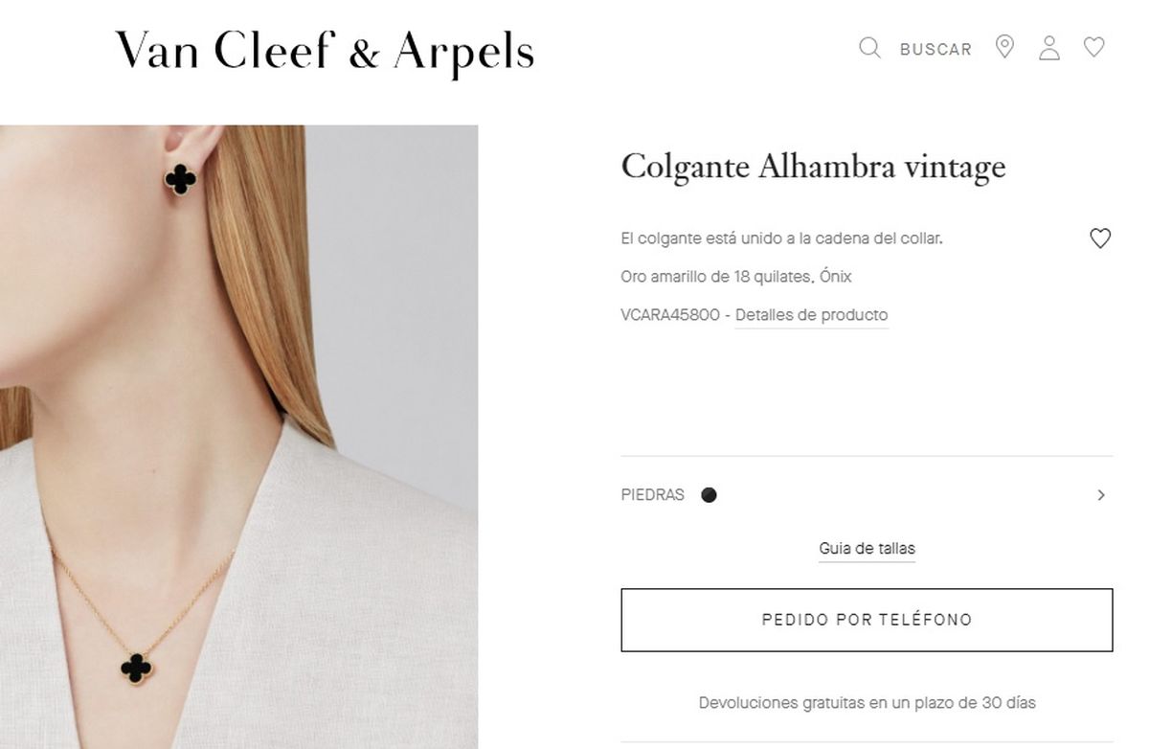Image resolution: width=1149 pixels, height=749 pixels.
Task: Click the magnifying glass search icon
Action: click(869, 48)
